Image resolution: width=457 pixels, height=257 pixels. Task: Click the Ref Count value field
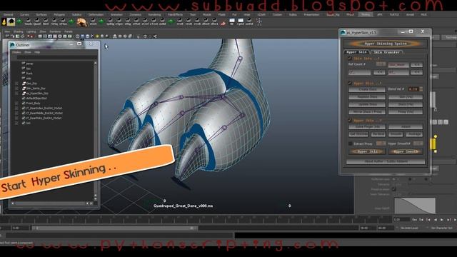pyautogui.click(x=381, y=64)
